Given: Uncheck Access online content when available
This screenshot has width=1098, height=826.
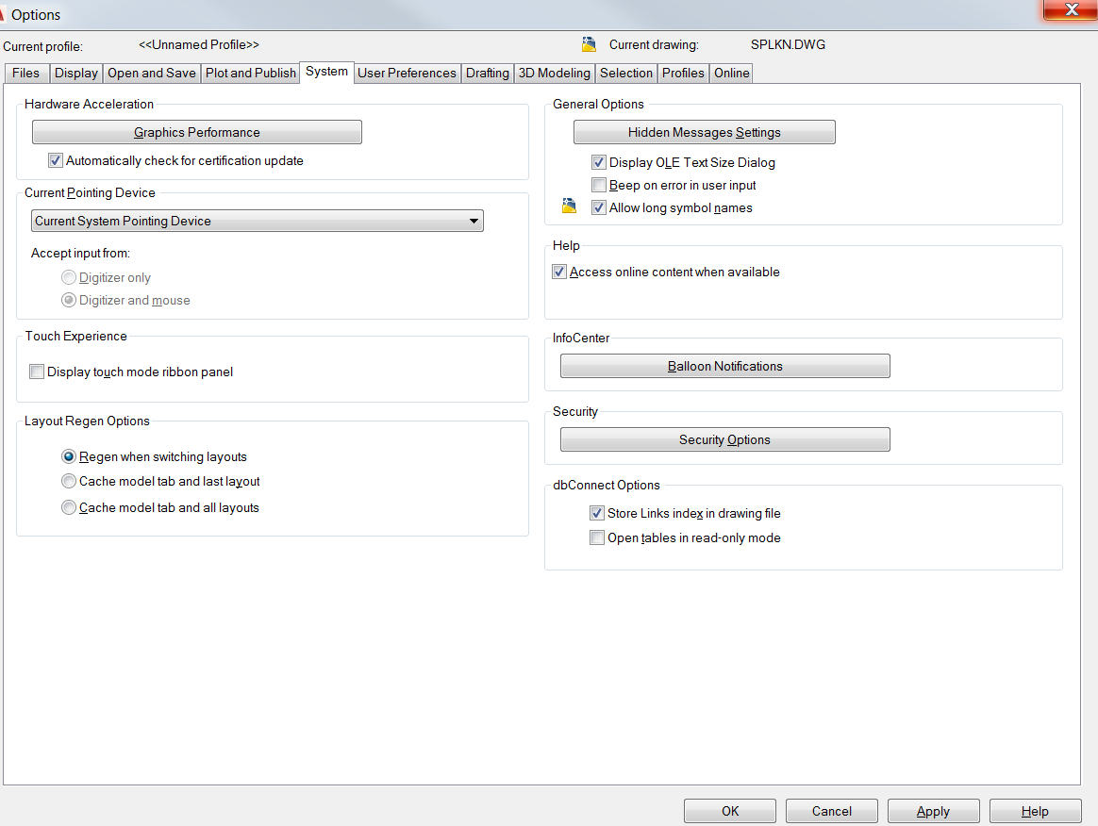Looking at the screenshot, I should (x=558, y=271).
